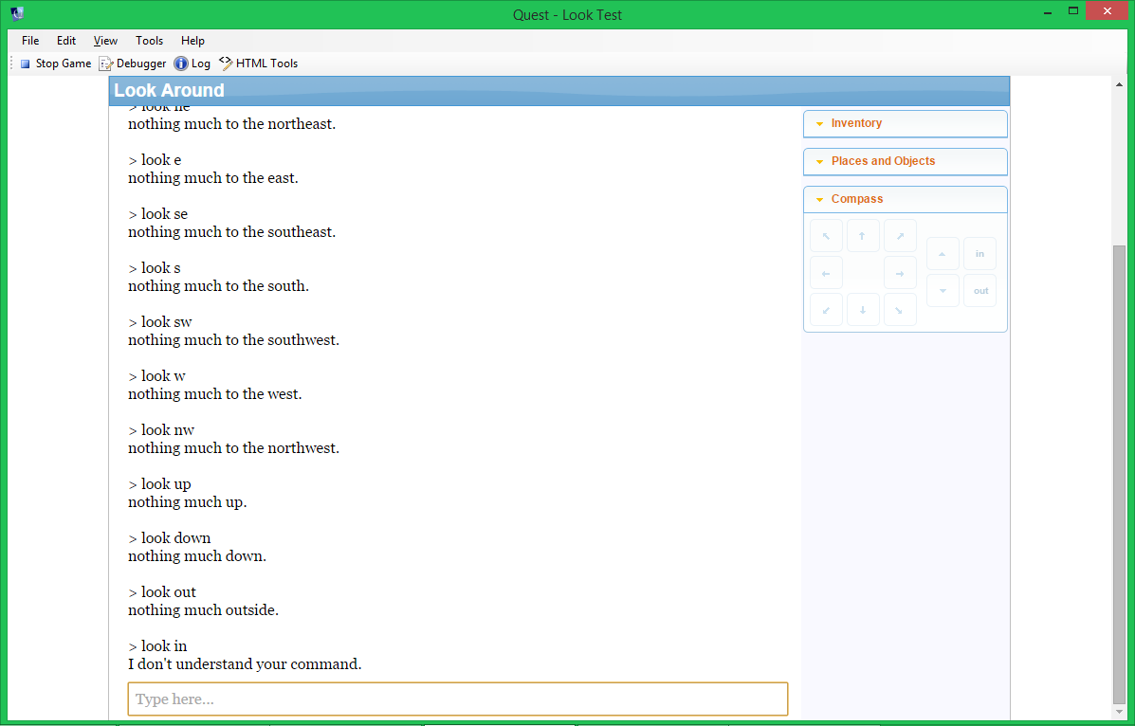The image size is (1135, 726).
Task: Click the southwest compass arrow
Action: click(826, 310)
